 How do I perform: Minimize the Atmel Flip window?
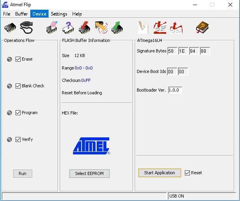point(195,5)
